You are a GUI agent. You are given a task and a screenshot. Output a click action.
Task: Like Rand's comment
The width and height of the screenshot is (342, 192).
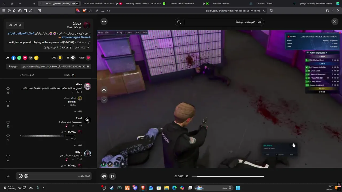pos(8,123)
